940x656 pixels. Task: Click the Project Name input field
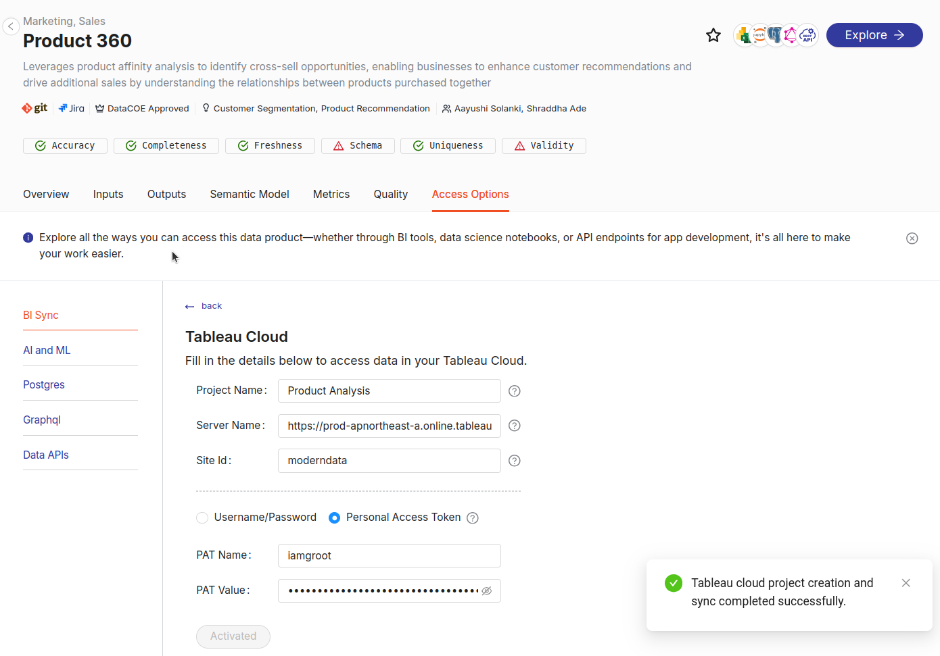[x=390, y=391]
